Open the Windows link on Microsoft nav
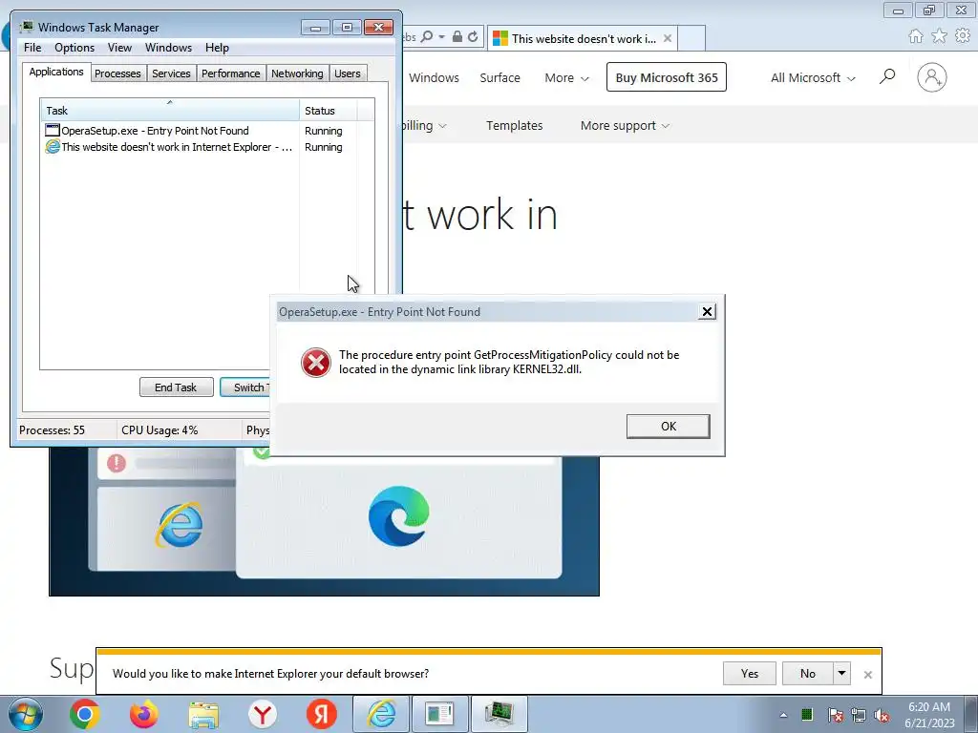Image resolution: width=978 pixels, height=733 pixels. (434, 78)
